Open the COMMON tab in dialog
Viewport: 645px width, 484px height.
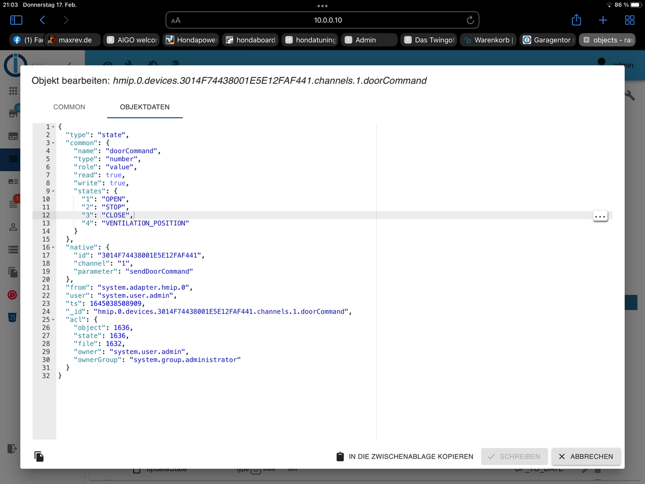(x=69, y=107)
